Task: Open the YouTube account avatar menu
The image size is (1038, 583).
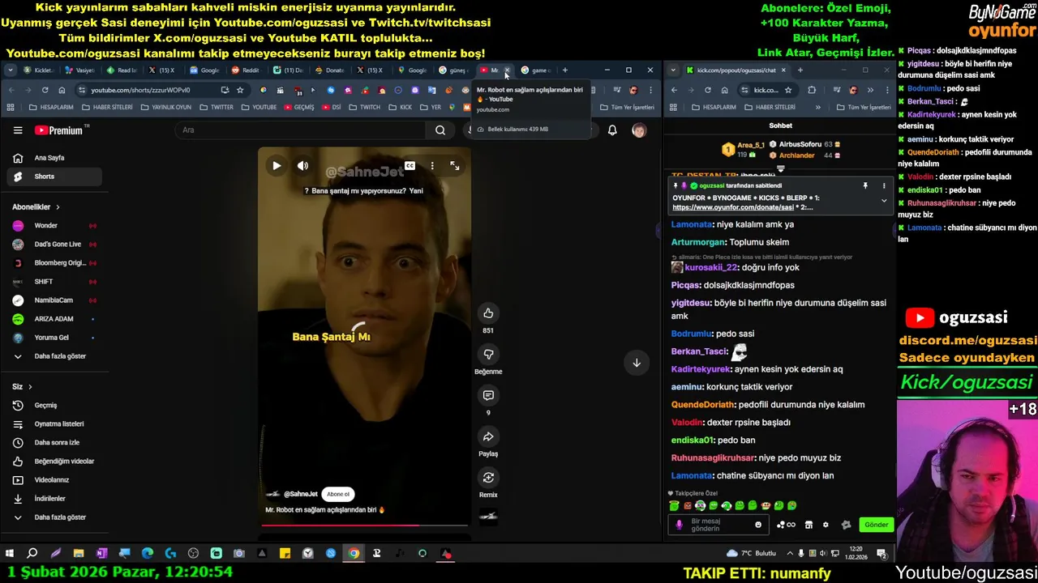Action: coord(639,130)
